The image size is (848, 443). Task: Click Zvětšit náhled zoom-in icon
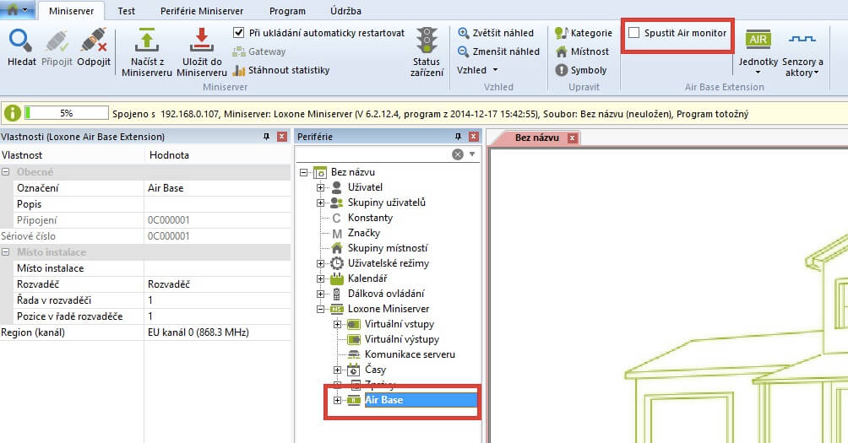tap(464, 33)
